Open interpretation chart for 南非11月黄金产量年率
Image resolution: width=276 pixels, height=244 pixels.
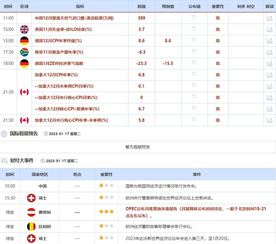click(x=270, y=52)
